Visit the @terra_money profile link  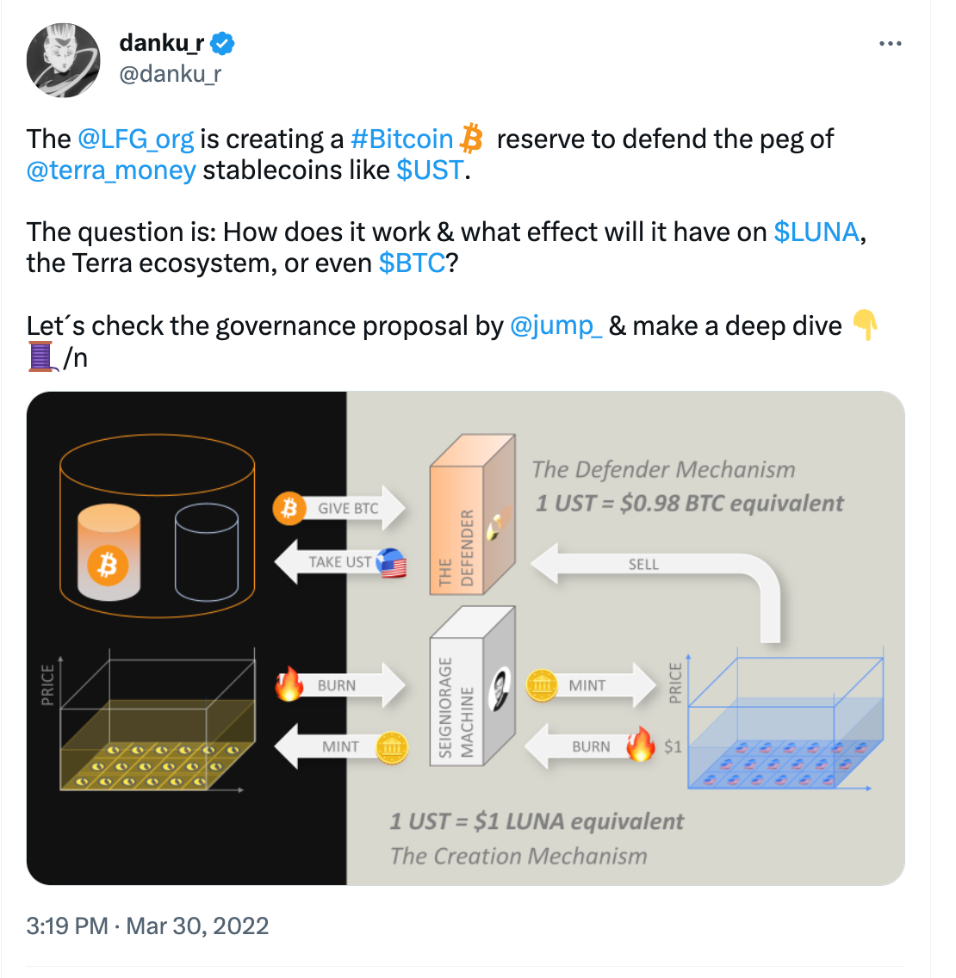[x=111, y=170]
